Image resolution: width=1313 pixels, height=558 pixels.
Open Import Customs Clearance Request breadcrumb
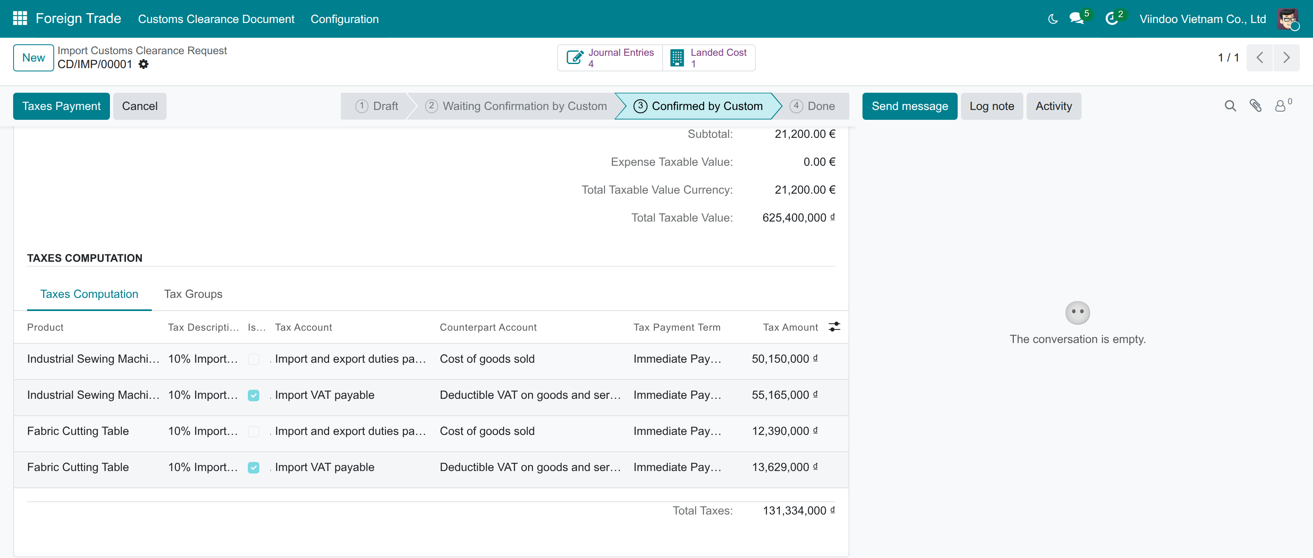pos(142,50)
